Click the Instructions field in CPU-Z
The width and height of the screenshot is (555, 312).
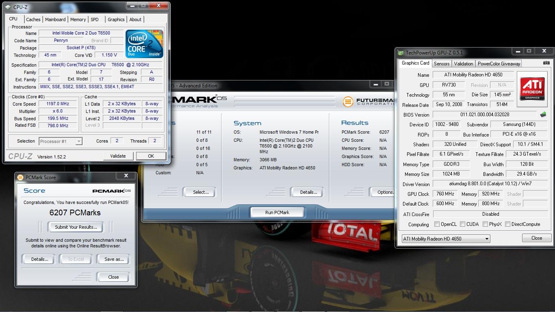point(101,87)
